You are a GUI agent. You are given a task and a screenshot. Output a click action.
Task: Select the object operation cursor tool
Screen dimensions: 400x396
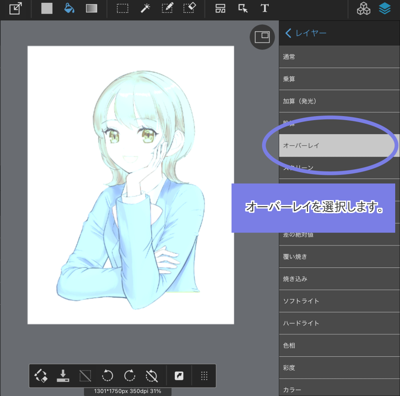243,8
